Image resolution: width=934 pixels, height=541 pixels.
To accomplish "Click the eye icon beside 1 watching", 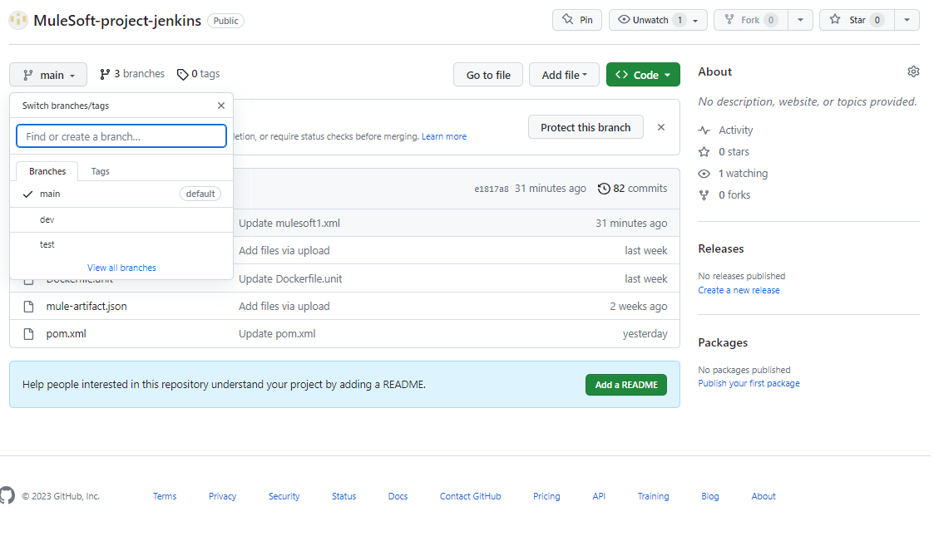I will pos(704,174).
